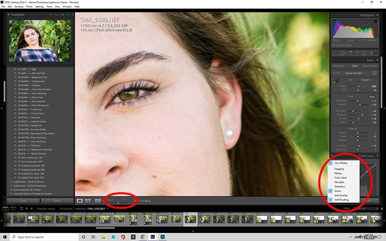386x241 pixels.
Task: Open the Profile Browser grid icon
Action: point(374,73)
